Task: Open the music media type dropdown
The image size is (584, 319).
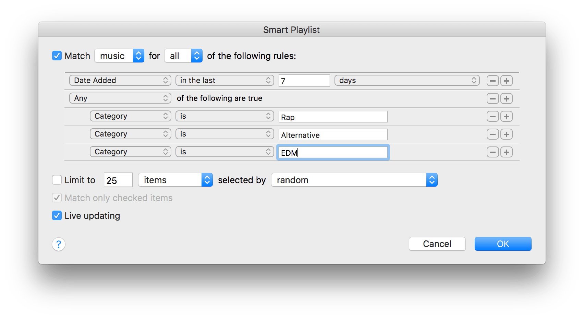Action: [x=119, y=56]
